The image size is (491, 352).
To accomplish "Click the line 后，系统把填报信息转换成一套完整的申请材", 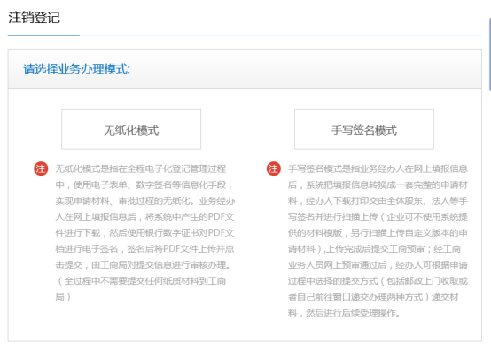I will pyautogui.click(x=378, y=185).
